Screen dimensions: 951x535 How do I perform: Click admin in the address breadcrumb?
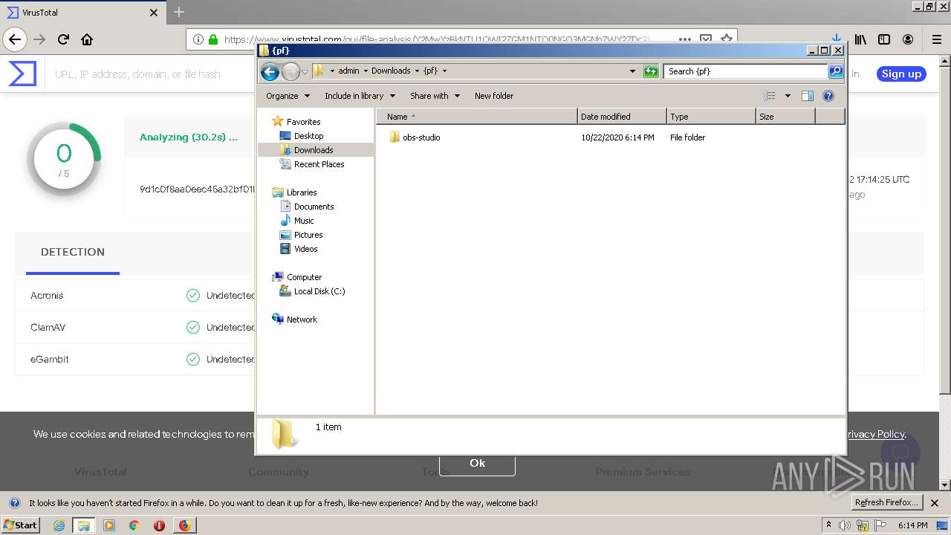pos(348,71)
